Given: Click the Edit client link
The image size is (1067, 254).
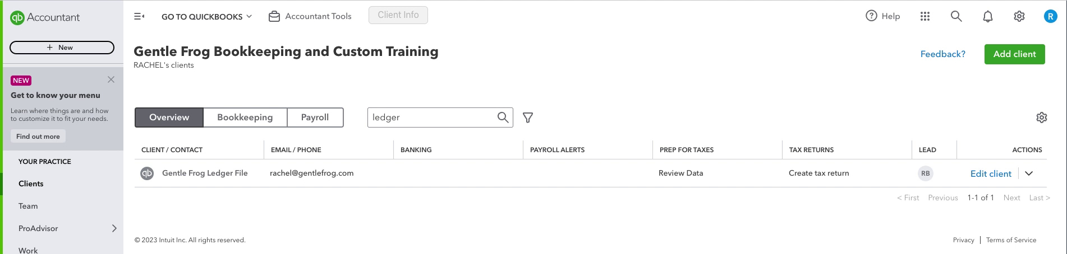Looking at the screenshot, I should 991,173.
